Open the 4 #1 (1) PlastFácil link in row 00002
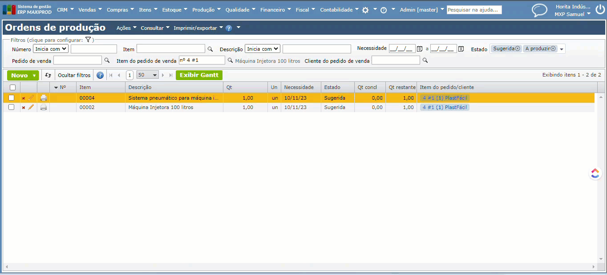The height and width of the screenshot is (275, 607). 445,108
